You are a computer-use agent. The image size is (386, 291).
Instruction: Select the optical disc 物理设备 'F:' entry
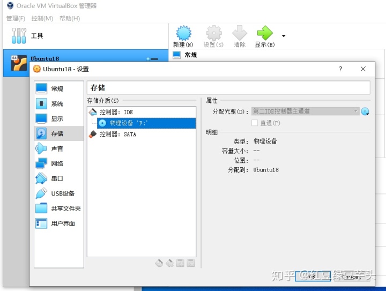[x=146, y=123]
